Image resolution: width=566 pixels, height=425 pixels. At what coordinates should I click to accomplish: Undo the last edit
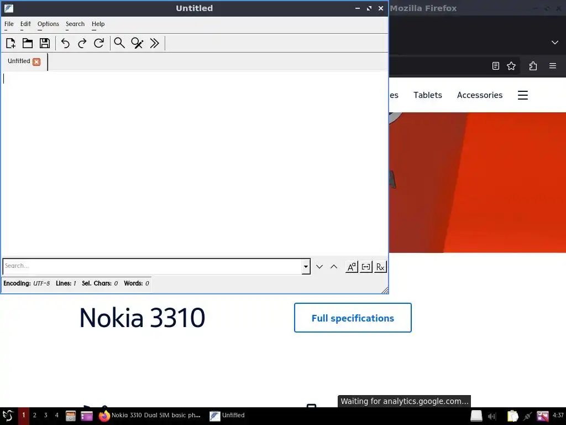pos(65,43)
